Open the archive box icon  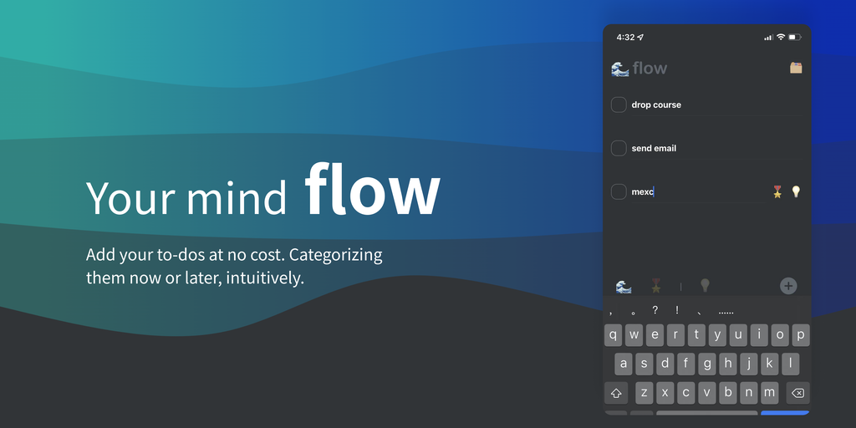coord(796,68)
